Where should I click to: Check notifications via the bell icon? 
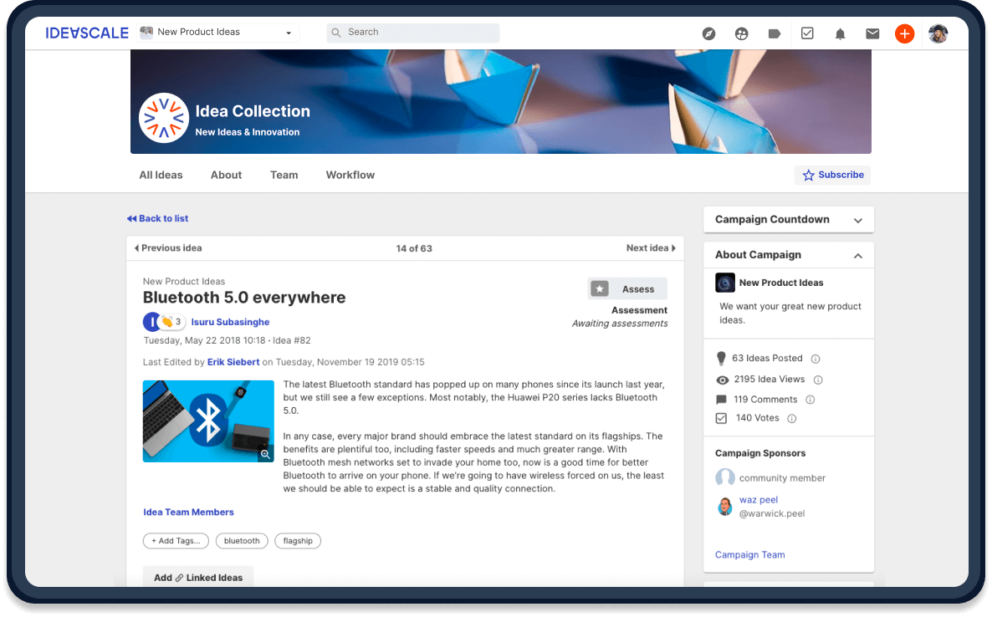click(x=840, y=33)
